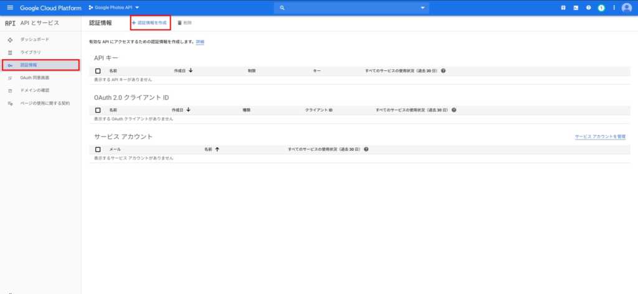638x294 pixels.
Task: Go to ダッシュボード in the sidebar
Action: [34, 40]
